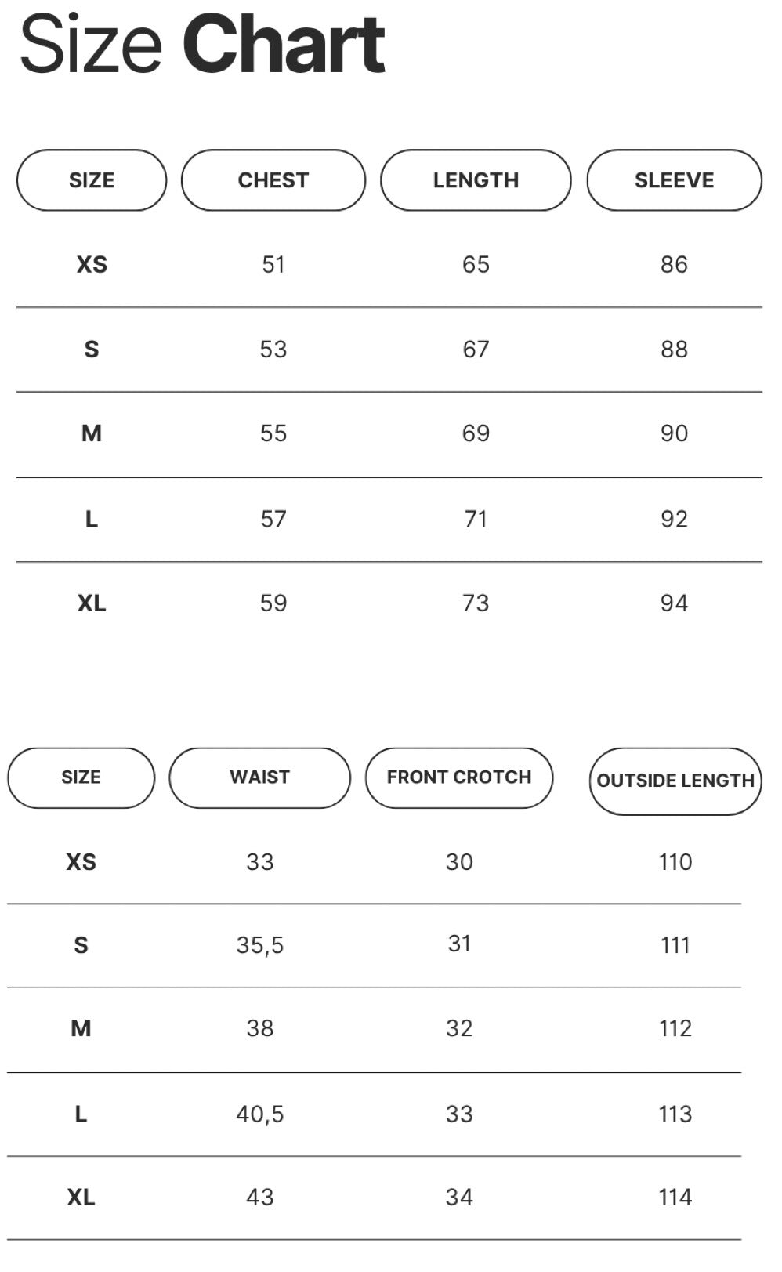Click the CHEST header pill
The height and width of the screenshot is (1272, 782).
tap(273, 180)
